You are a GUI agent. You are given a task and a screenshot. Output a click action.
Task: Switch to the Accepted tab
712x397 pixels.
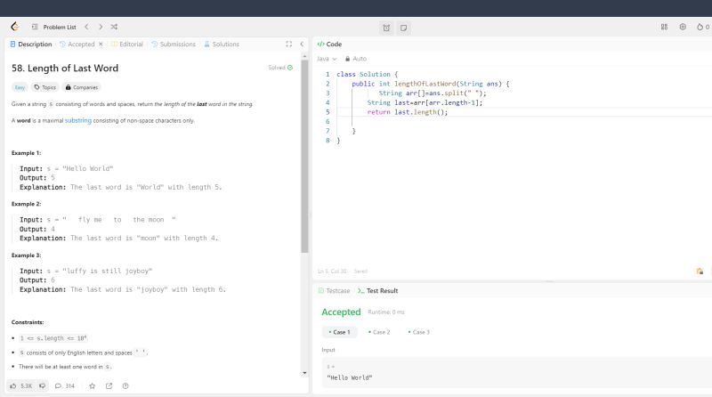click(x=77, y=44)
